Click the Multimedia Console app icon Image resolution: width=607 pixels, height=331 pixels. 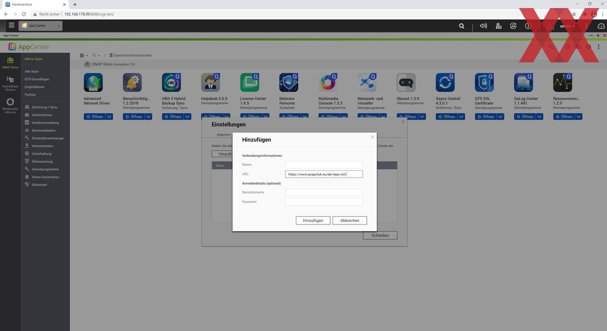click(328, 83)
